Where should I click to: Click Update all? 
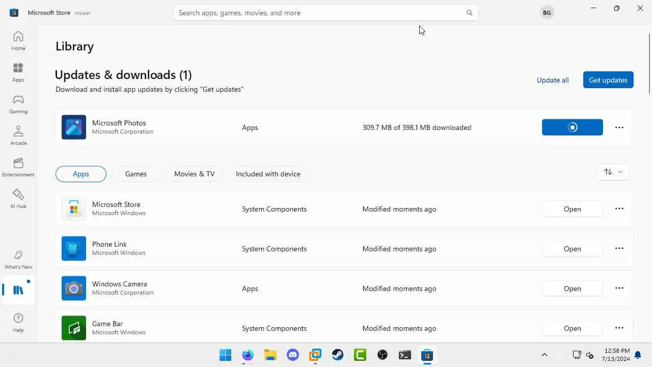(553, 80)
